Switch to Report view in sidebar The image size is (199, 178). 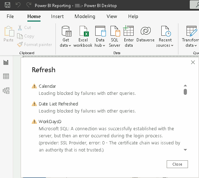click(6, 62)
